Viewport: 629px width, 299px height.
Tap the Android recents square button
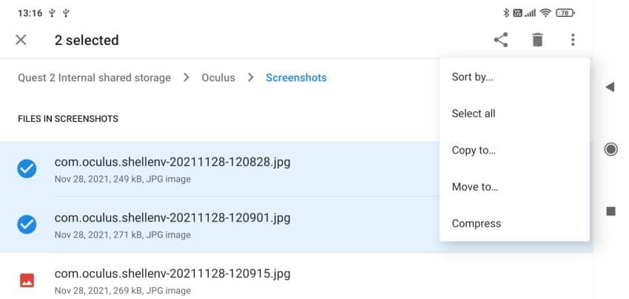coord(611,211)
